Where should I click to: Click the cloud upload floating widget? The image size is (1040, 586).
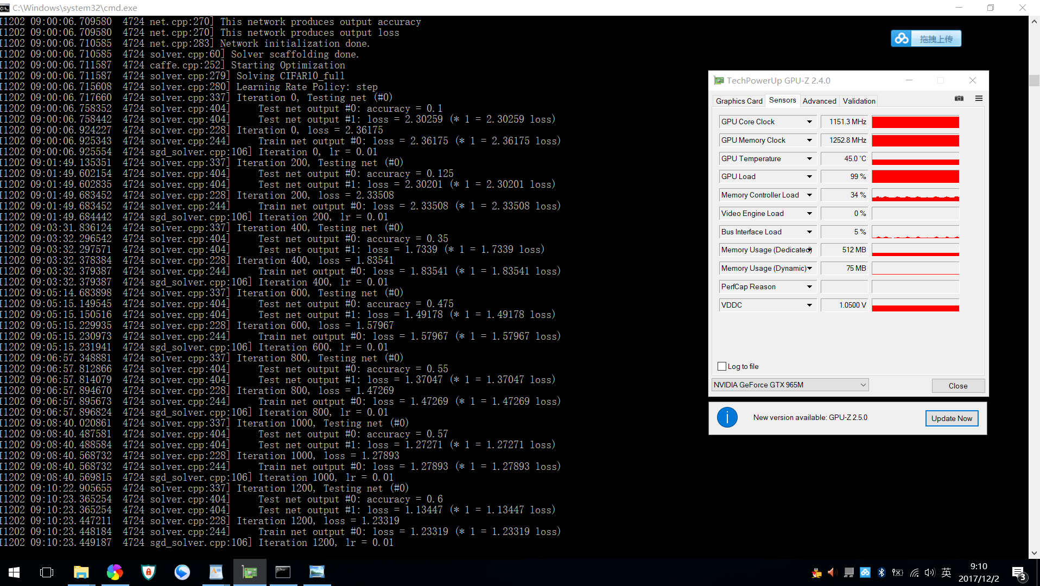coord(926,39)
